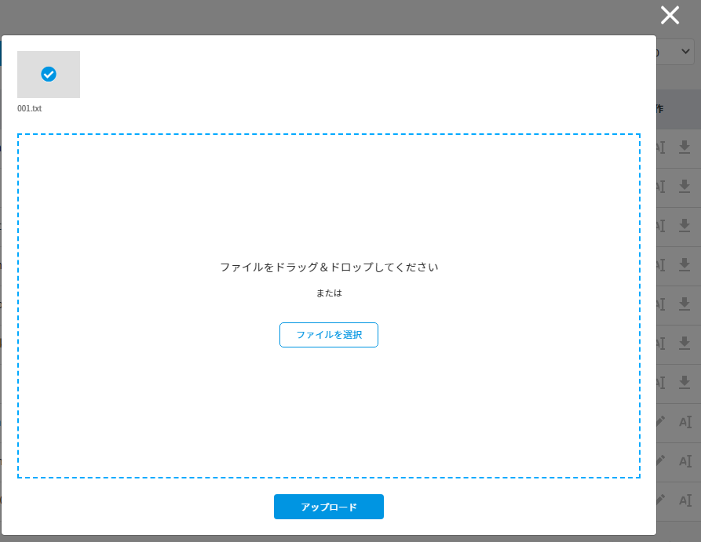Click the pencil edit icon in the second-to-last row
The image size is (701, 542).
pos(661,460)
